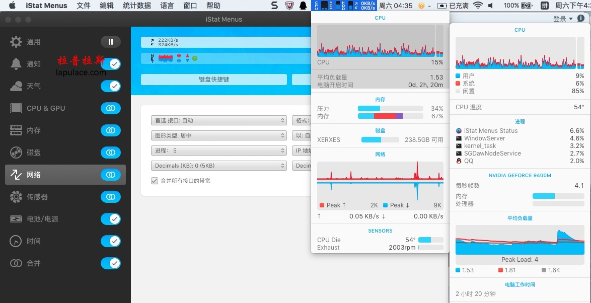591x303 pixels.
Task: Open the Decimals (KB) dropdown
Action: point(218,166)
